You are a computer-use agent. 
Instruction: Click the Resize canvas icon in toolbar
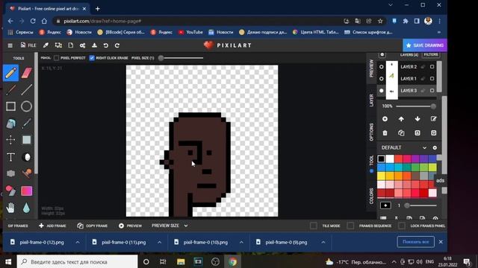pyautogui.click(x=58, y=45)
